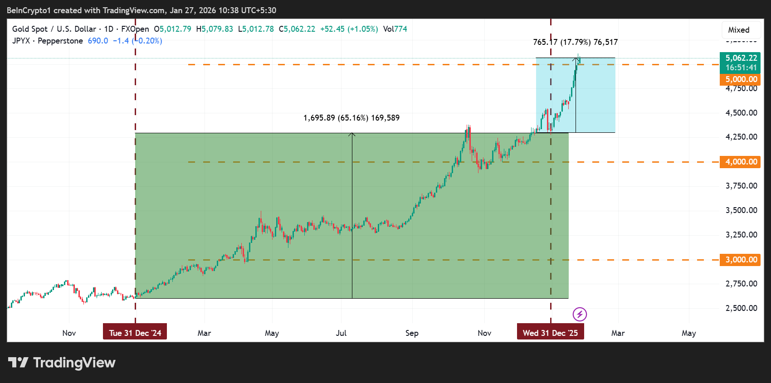Screen dimensions: 771x383
Task: Select the Wed 31 Dec '25 date marker
Action: (550, 333)
